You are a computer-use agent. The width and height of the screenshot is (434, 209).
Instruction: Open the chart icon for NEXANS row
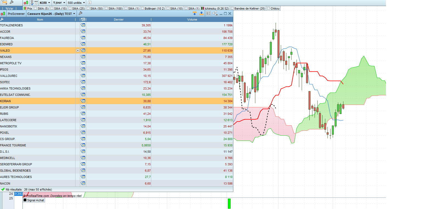(83, 57)
